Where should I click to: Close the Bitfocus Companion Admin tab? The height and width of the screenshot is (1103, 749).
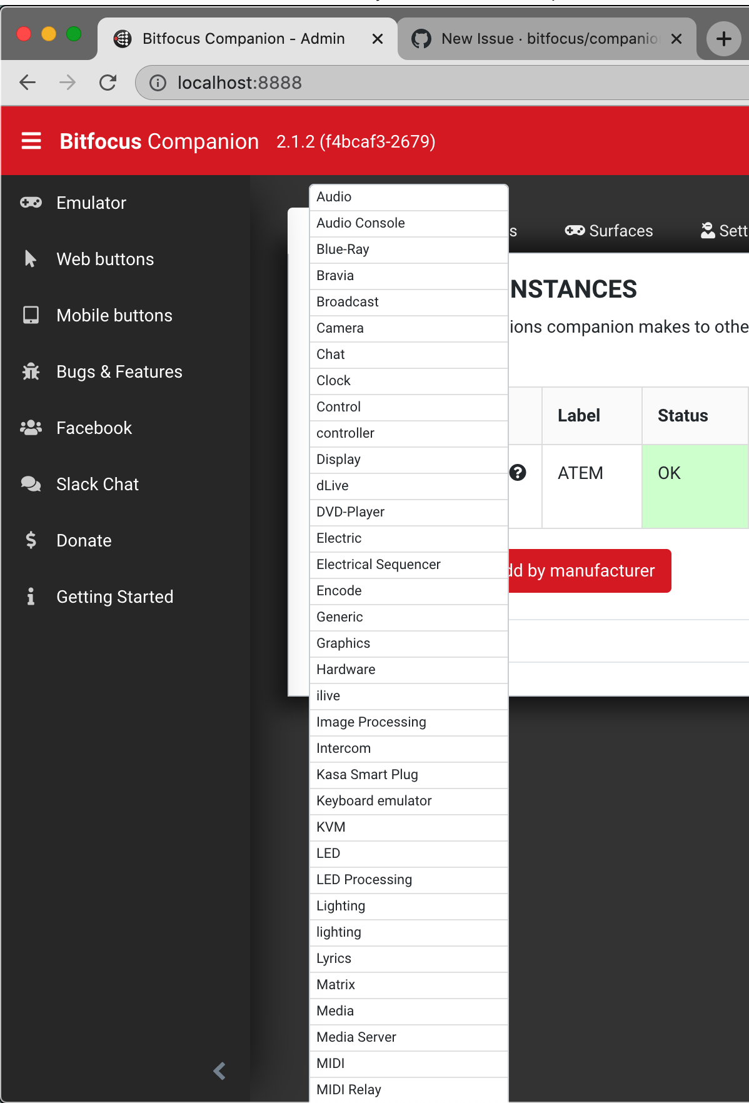click(378, 39)
